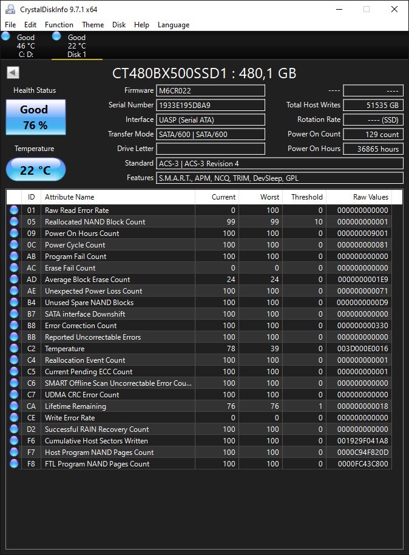Click the previous disk arrow icon

13,73
